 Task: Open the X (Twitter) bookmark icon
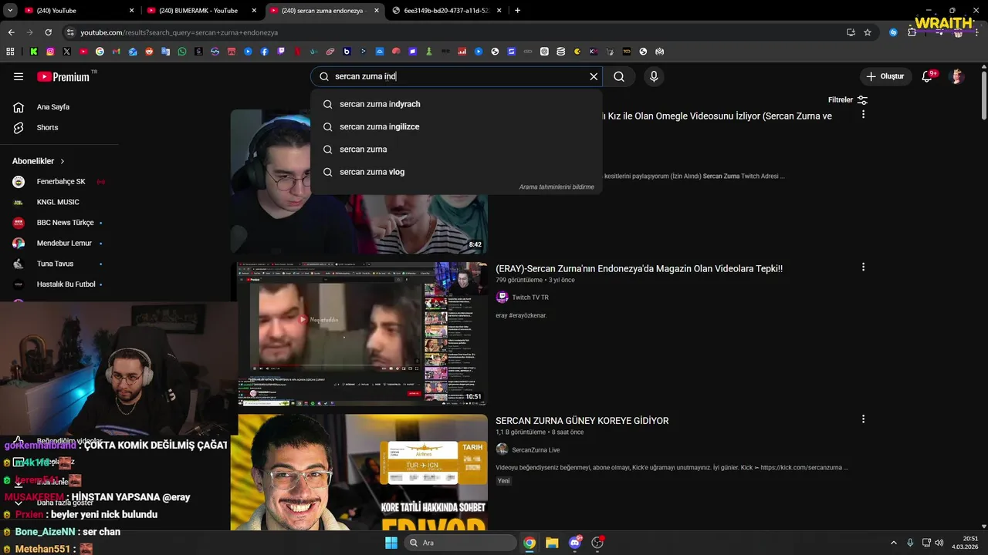(x=66, y=52)
